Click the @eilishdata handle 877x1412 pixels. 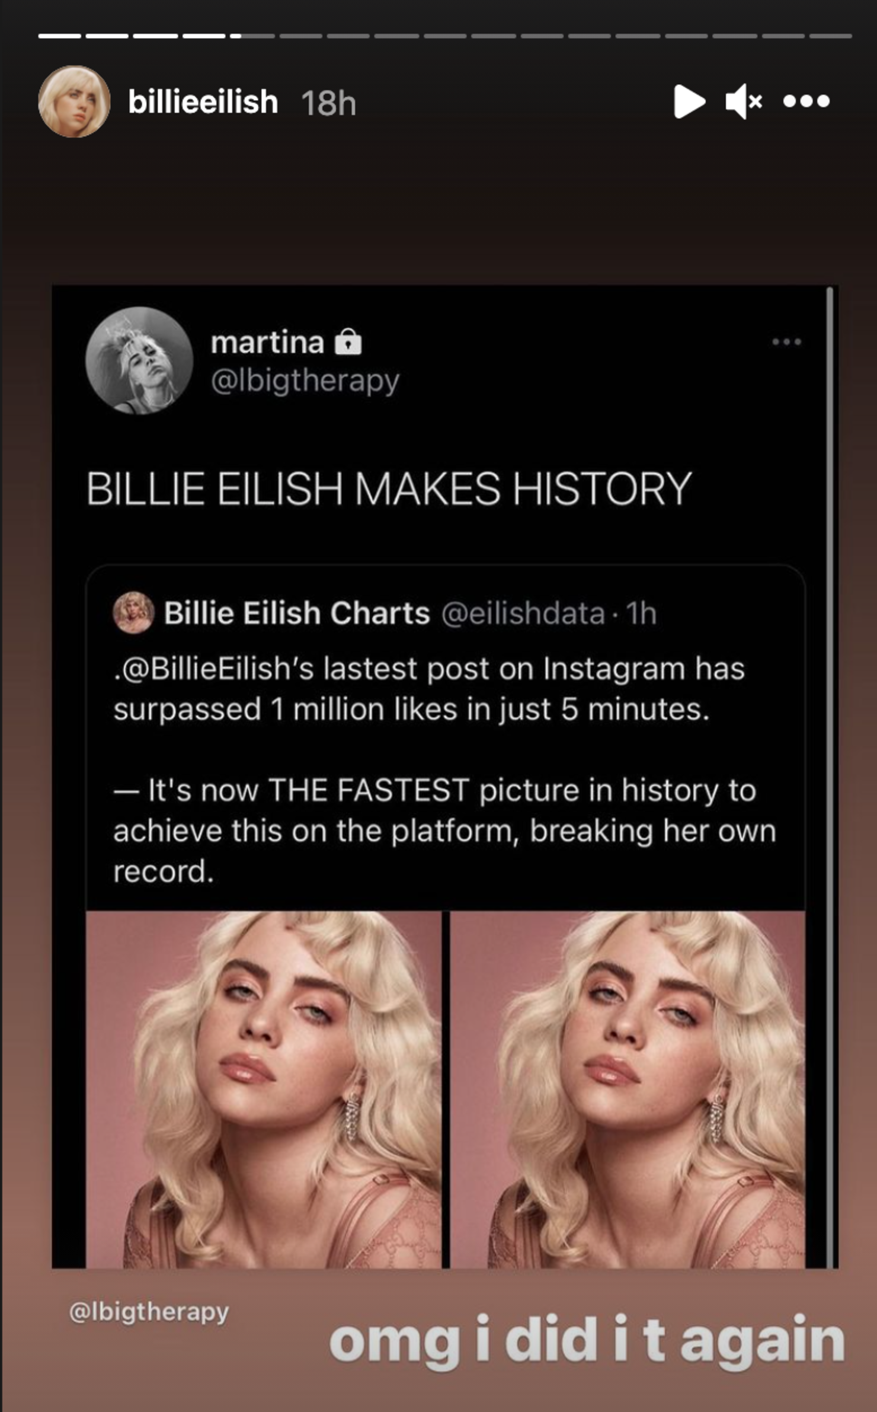pyautogui.click(x=523, y=613)
